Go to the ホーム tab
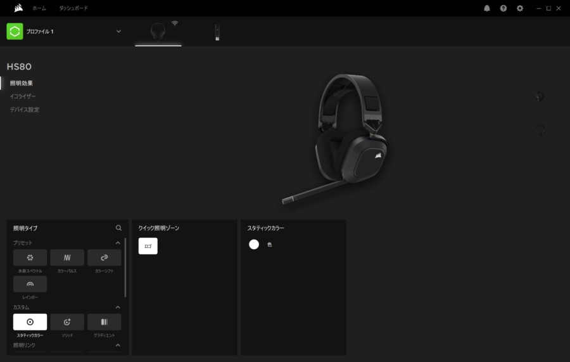This screenshot has width=570, height=362. (39, 8)
